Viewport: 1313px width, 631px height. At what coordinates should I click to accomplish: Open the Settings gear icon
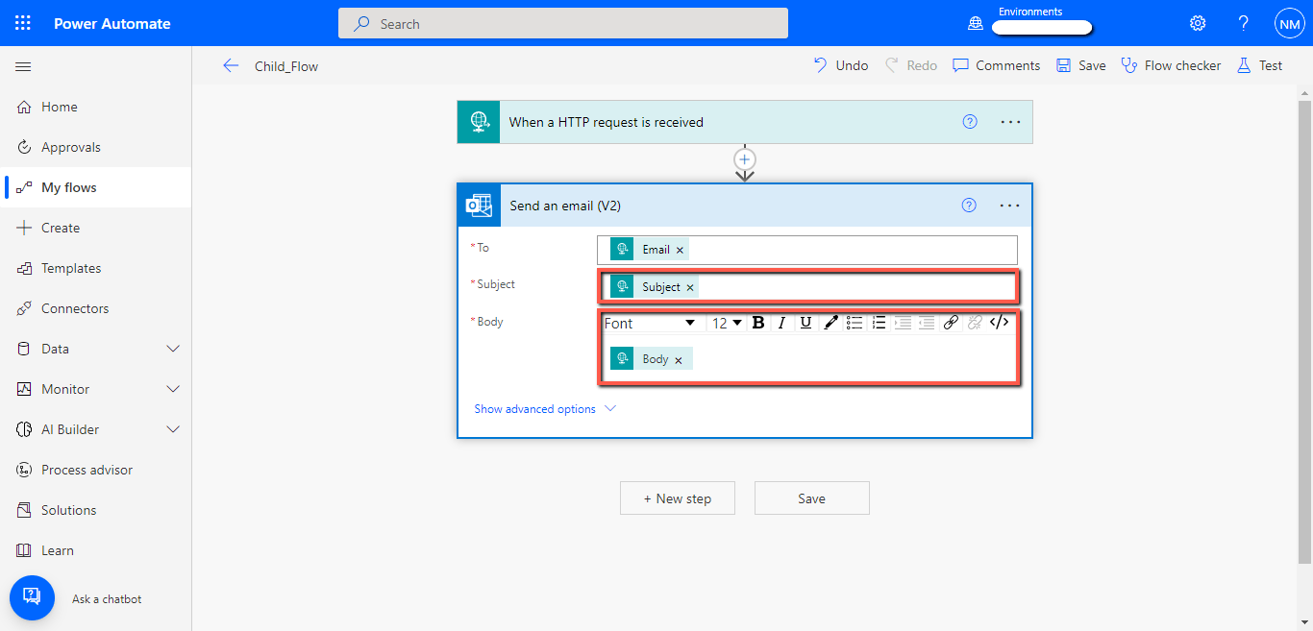(1198, 23)
